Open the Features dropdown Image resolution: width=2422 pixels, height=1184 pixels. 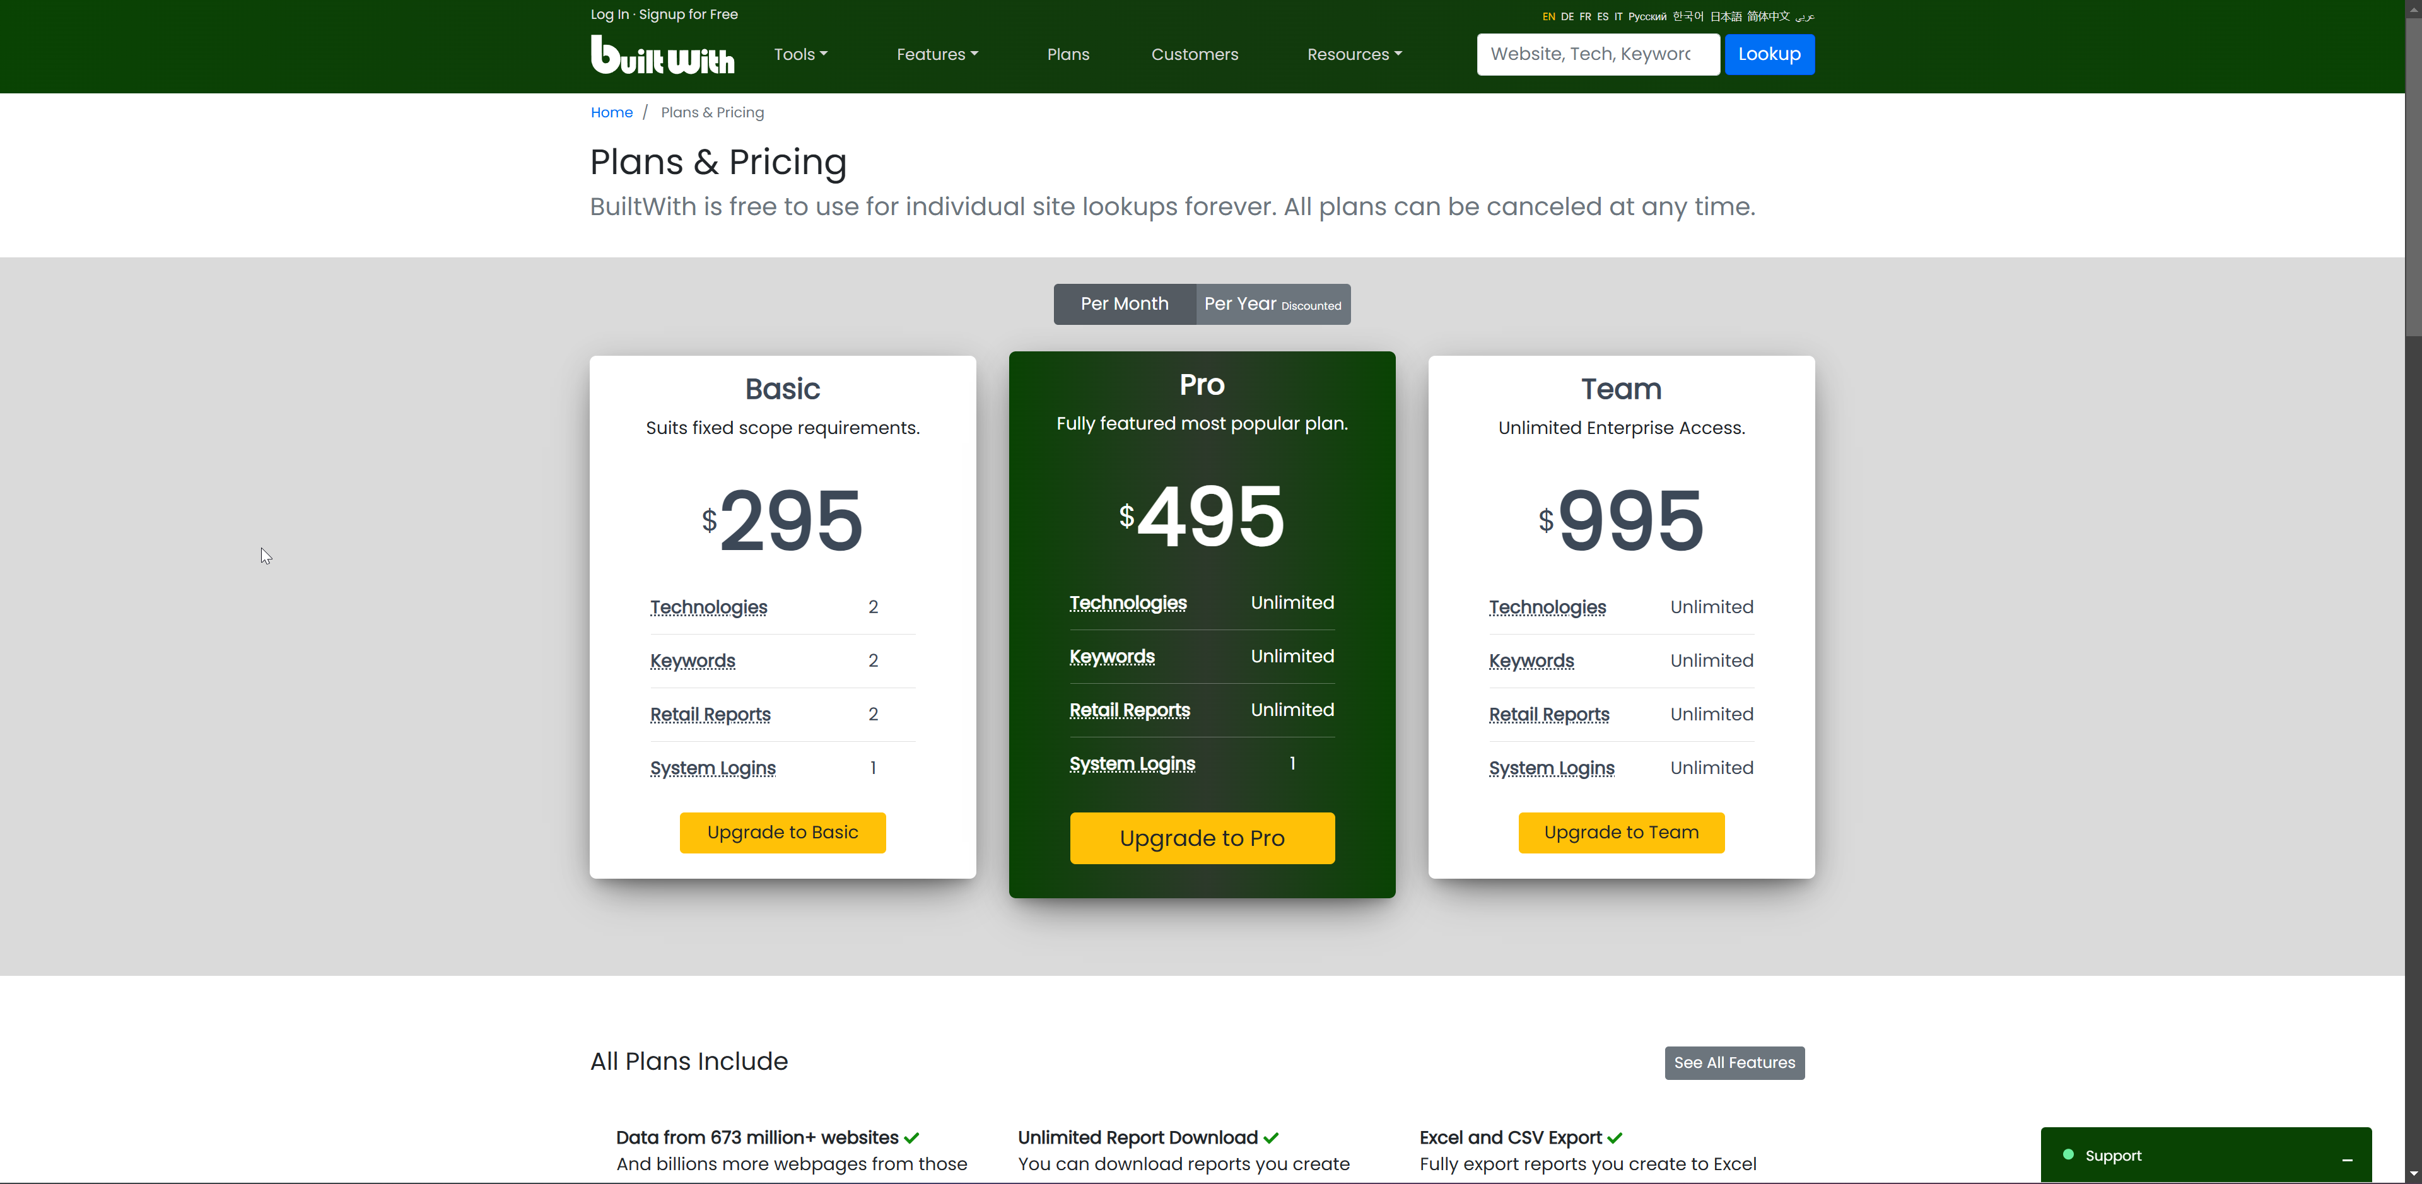[x=937, y=54]
